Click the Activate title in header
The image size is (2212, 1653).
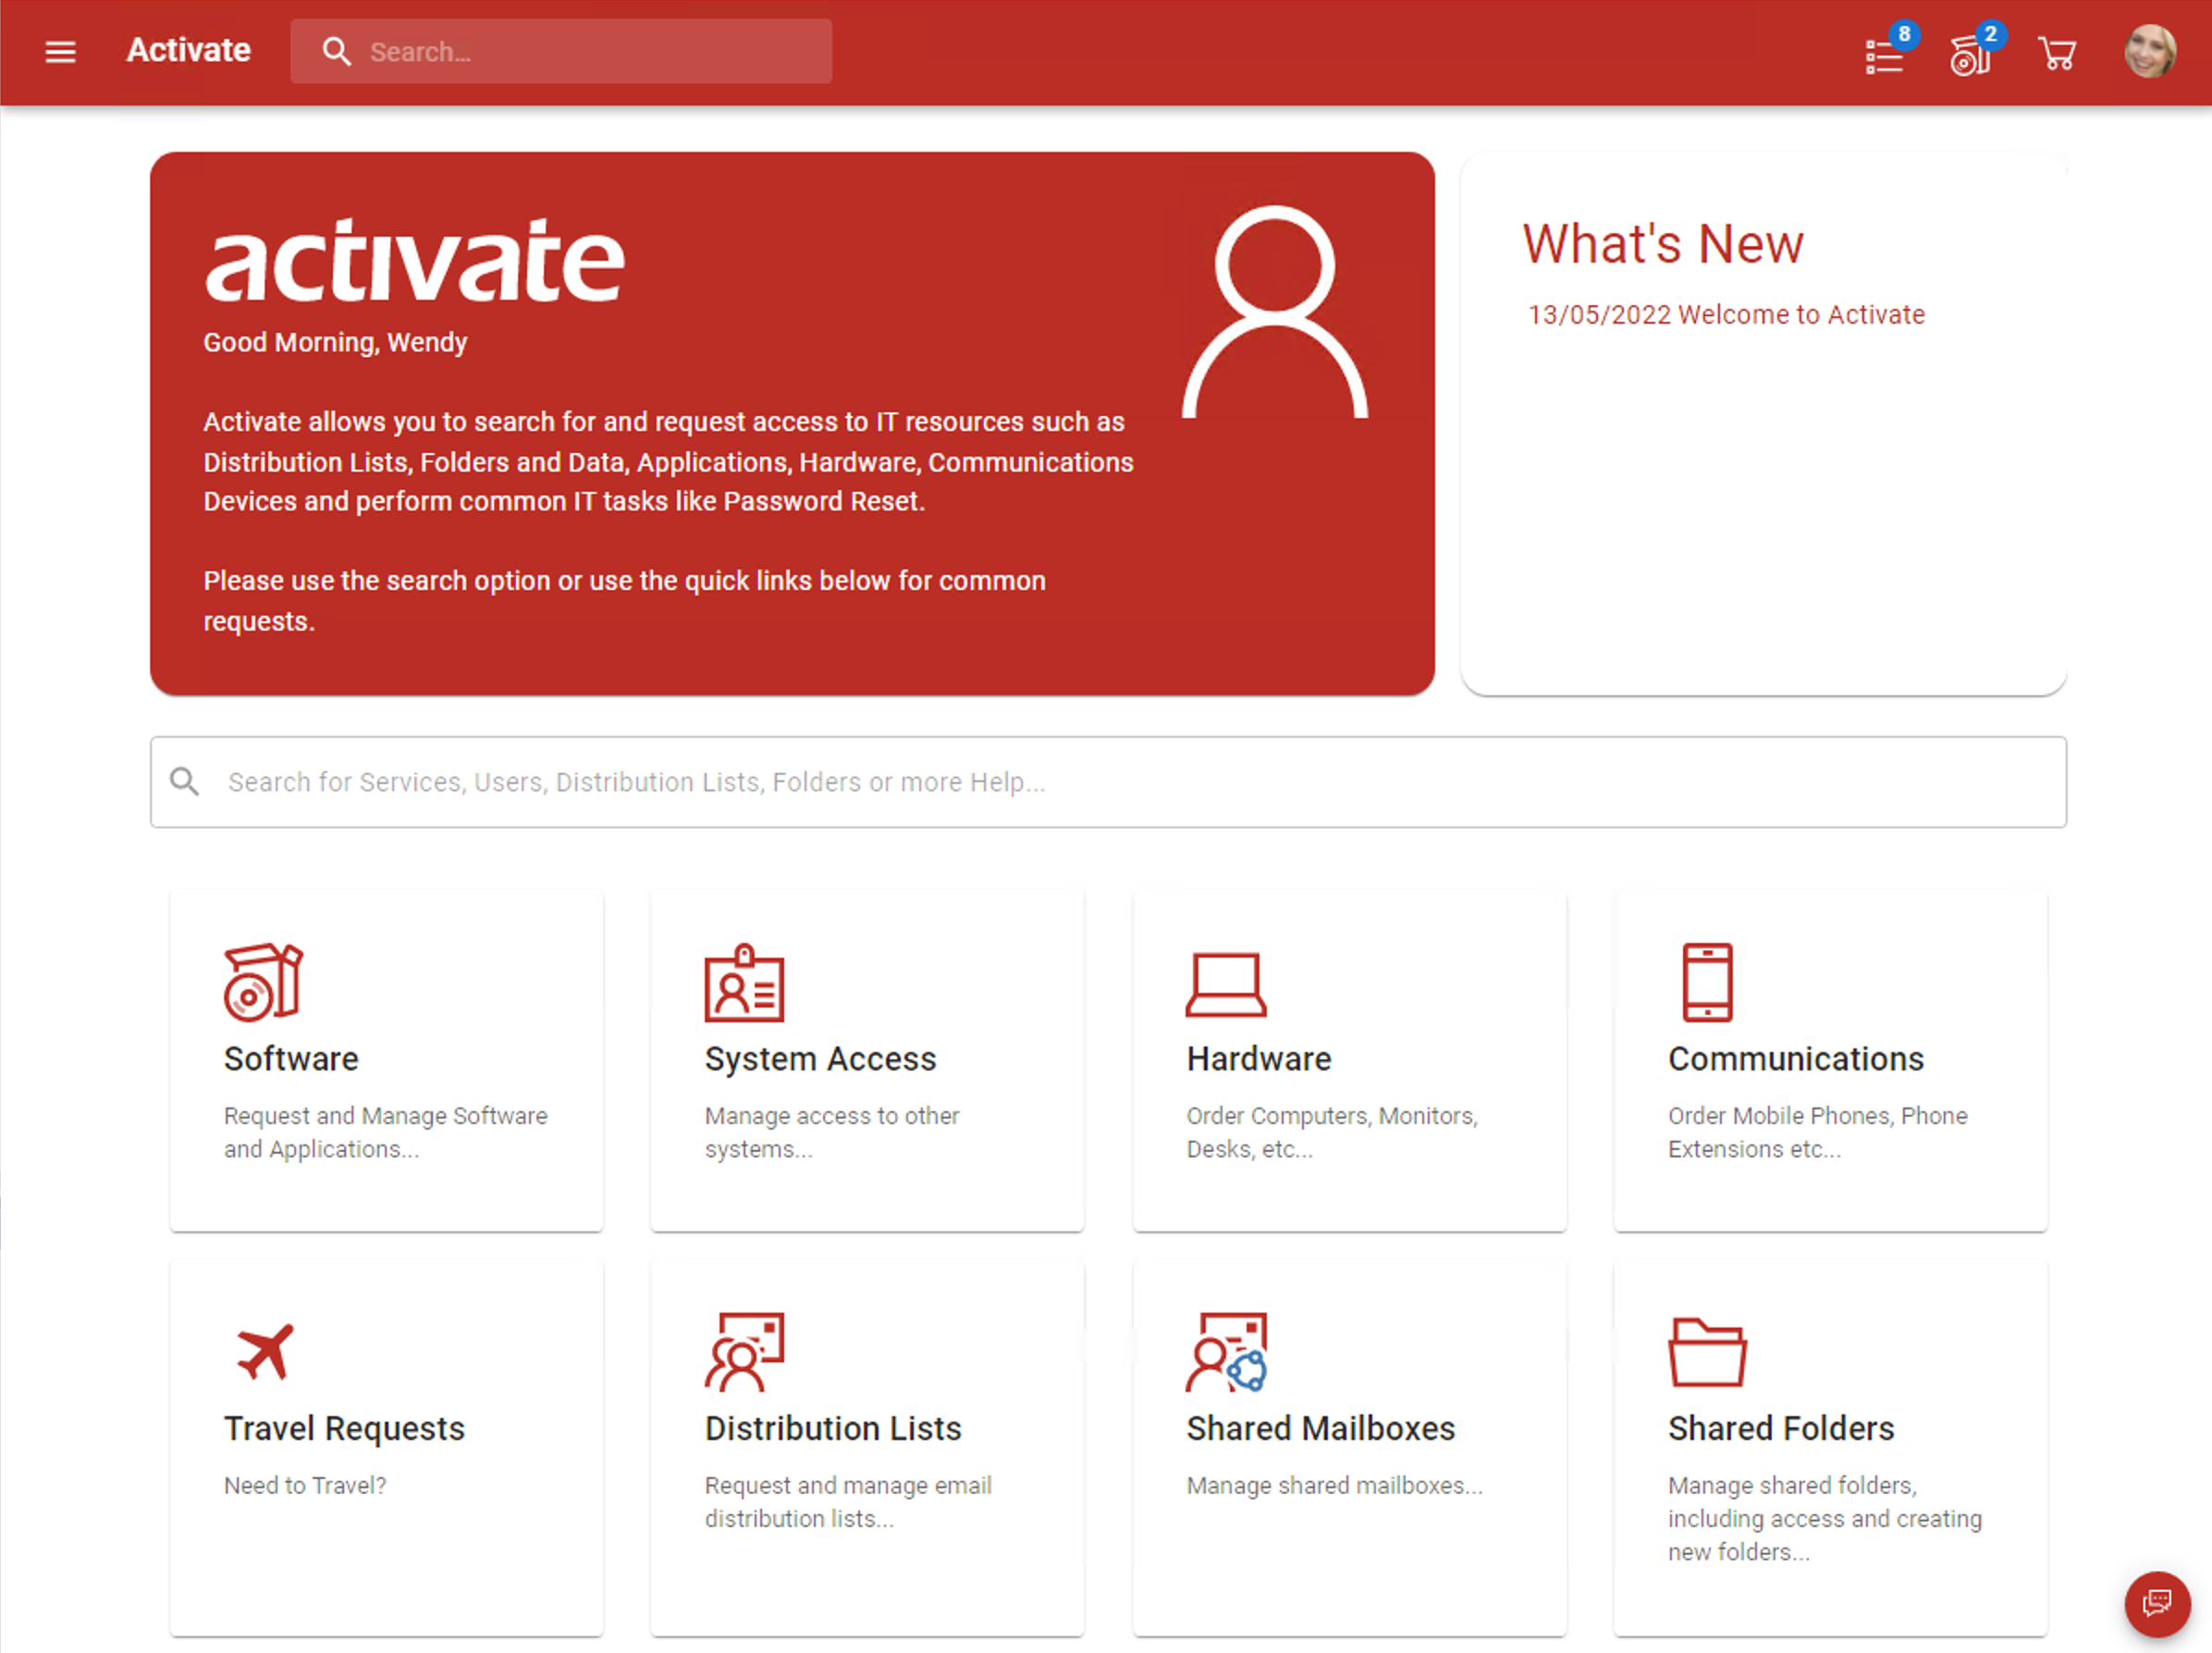tap(188, 51)
